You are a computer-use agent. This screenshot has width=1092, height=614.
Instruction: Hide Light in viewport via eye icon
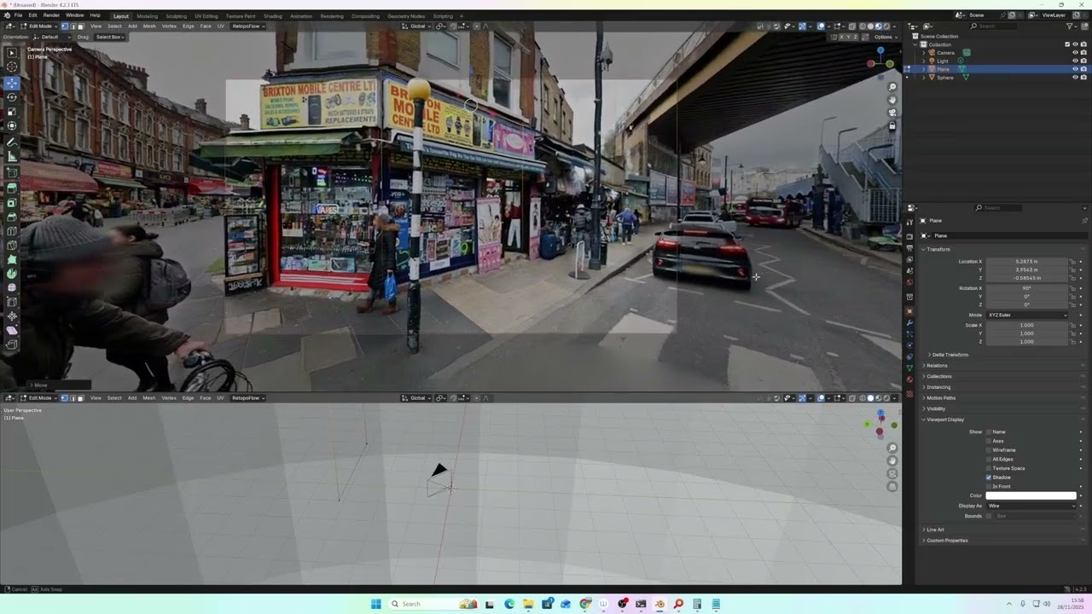pyautogui.click(x=1075, y=61)
